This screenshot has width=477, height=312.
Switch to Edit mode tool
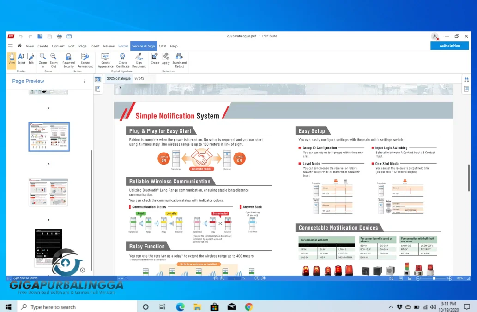point(31,59)
